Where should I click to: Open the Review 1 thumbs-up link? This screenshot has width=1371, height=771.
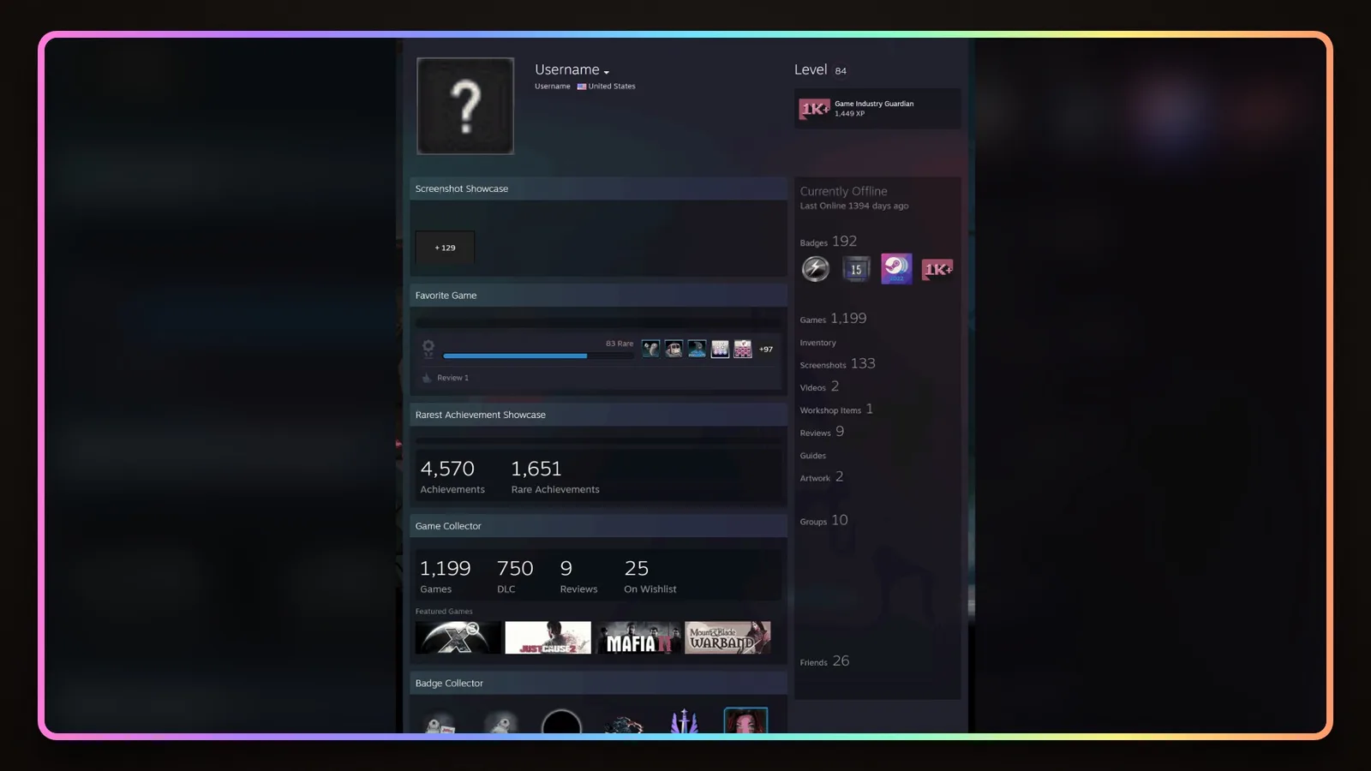(445, 378)
